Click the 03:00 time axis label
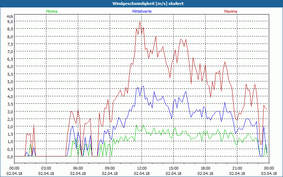This screenshot has height=177, width=283. [x=46, y=169]
